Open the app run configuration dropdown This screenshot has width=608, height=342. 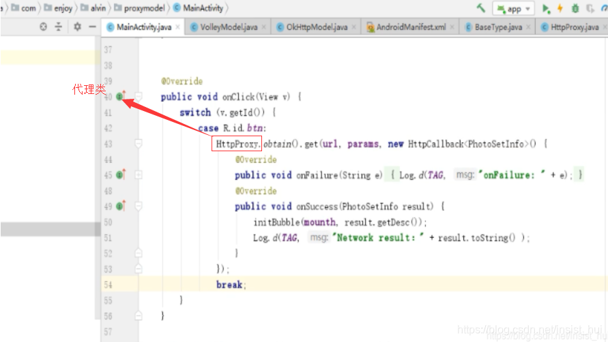(x=513, y=9)
